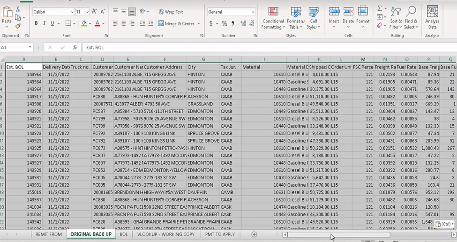Screen dimensions: 457x242
Task: Click the Orientation text angle icon
Action: pos(142,11)
